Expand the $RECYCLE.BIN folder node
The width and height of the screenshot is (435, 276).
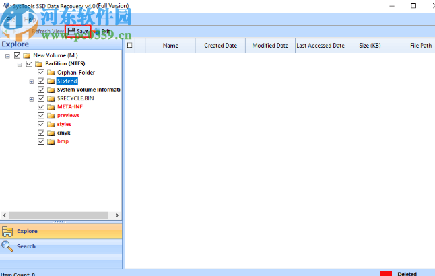pyautogui.click(x=32, y=99)
